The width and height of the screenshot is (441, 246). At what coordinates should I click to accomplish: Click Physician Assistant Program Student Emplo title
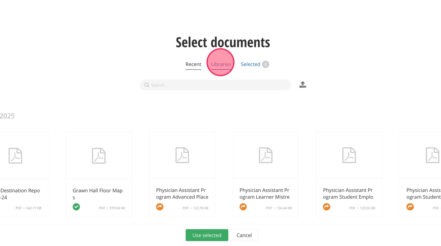(348, 194)
